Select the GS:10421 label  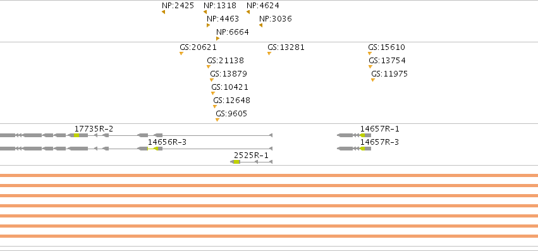coord(229,87)
